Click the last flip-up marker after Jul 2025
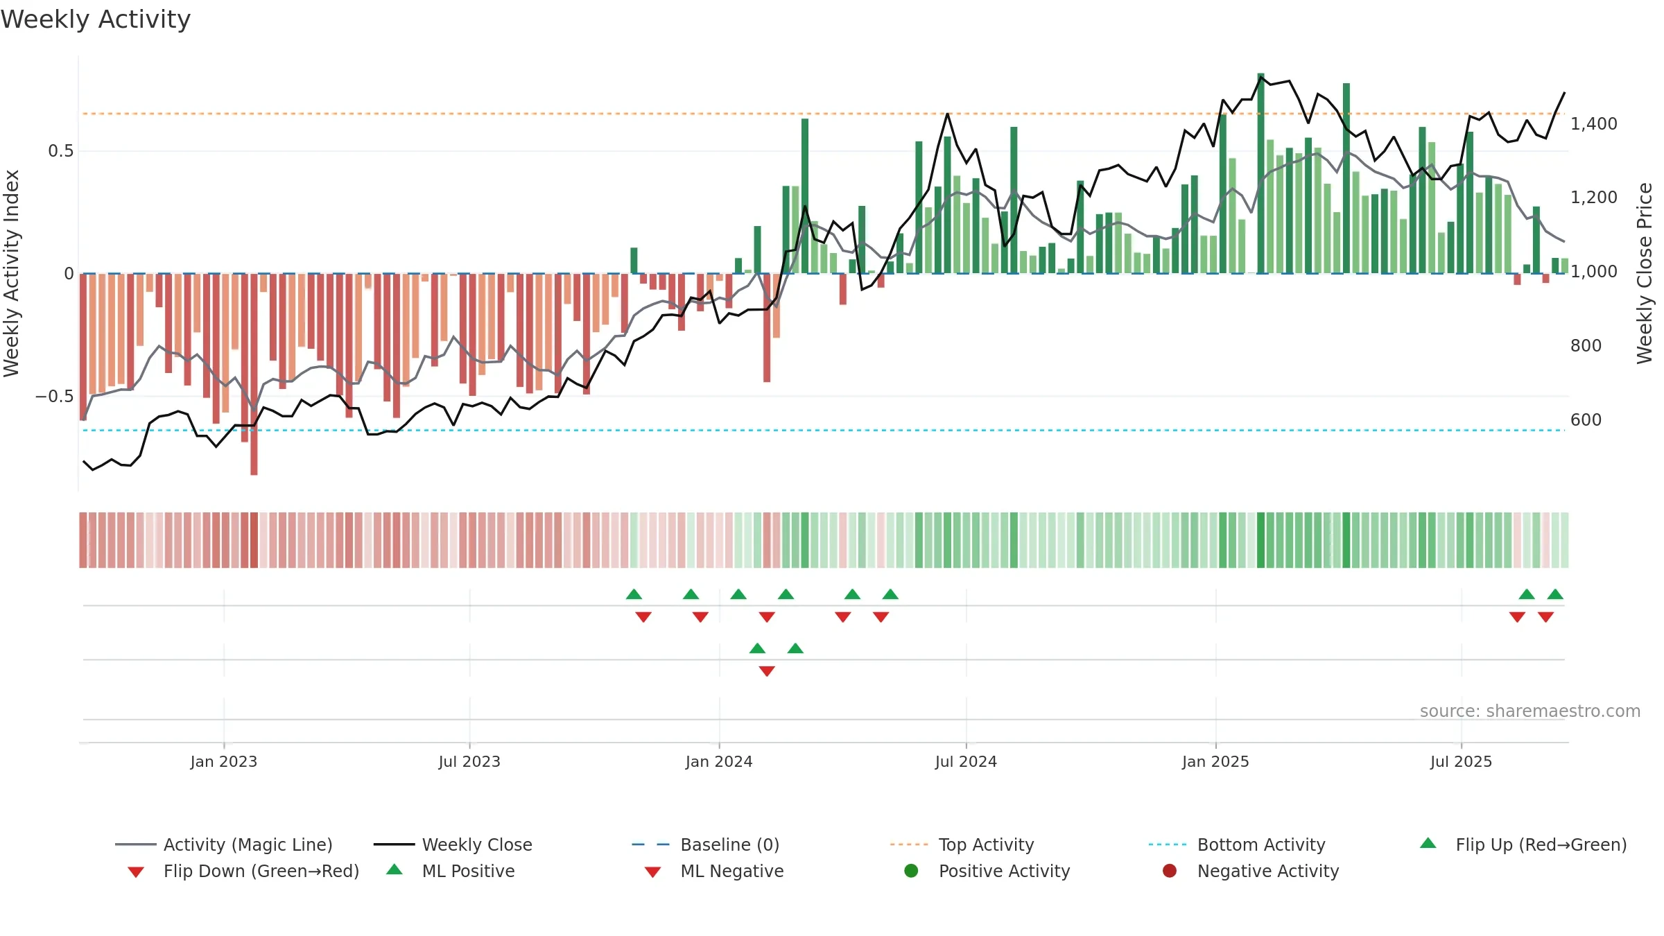The width and height of the screenshot is (1664, 936). coord(1555,594)
